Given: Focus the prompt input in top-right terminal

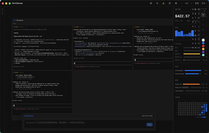Looking at the screenshot, I should click(153, 60).
